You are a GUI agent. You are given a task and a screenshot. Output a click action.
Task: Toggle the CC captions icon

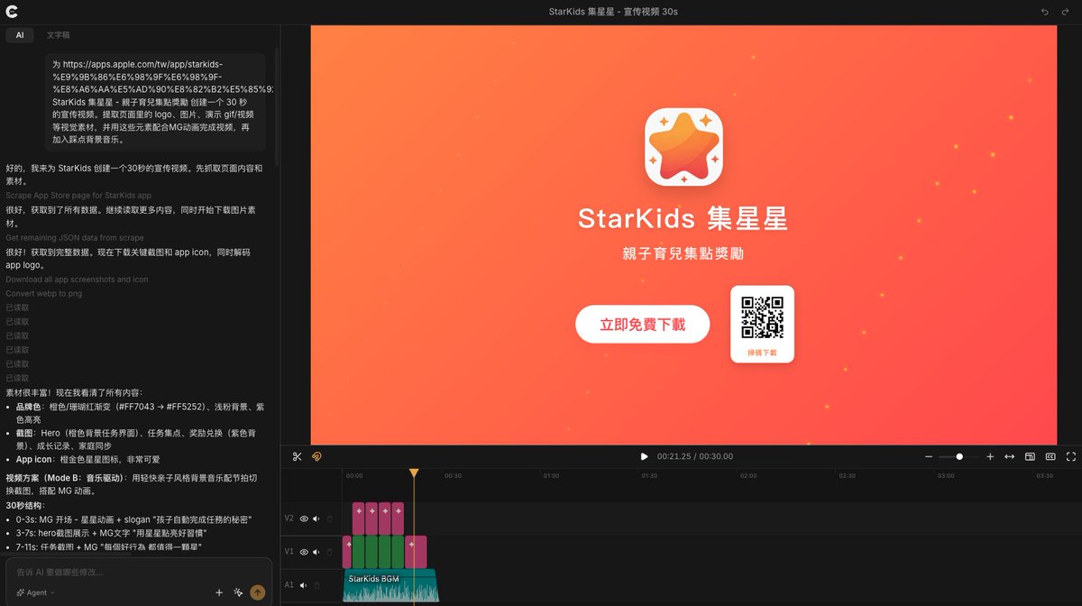[1050, 457]
